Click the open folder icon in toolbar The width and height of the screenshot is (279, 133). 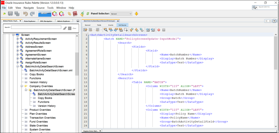click(x=4, y=14)
